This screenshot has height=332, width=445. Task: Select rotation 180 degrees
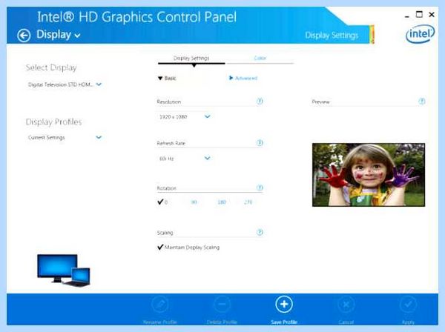coord(222,202)
